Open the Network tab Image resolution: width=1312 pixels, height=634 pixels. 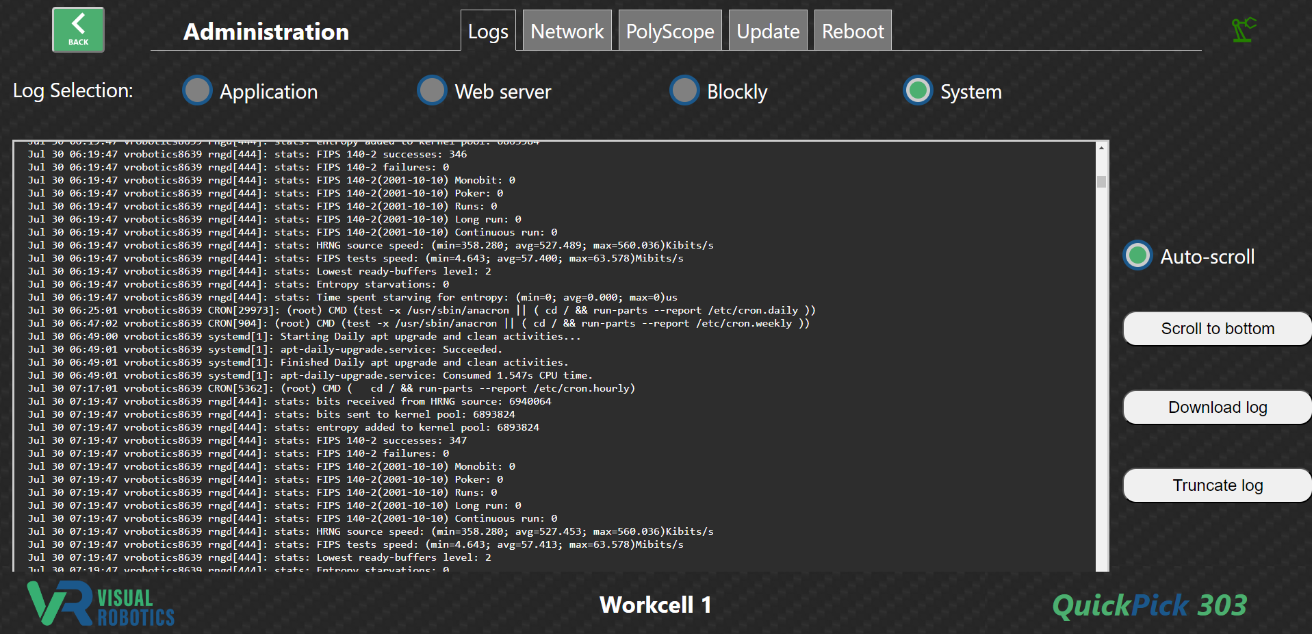click(x=567, y=31)
